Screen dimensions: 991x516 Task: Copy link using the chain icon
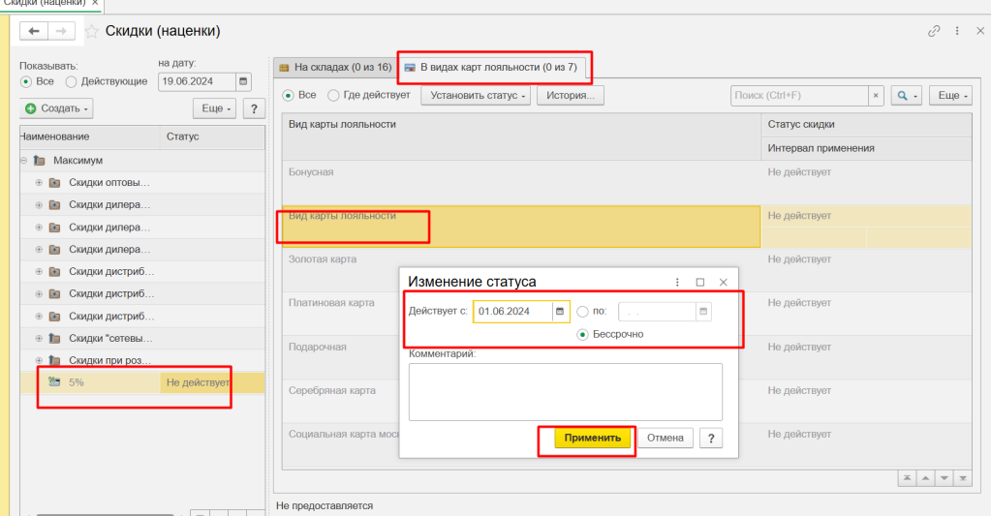(x=934, y=31)
